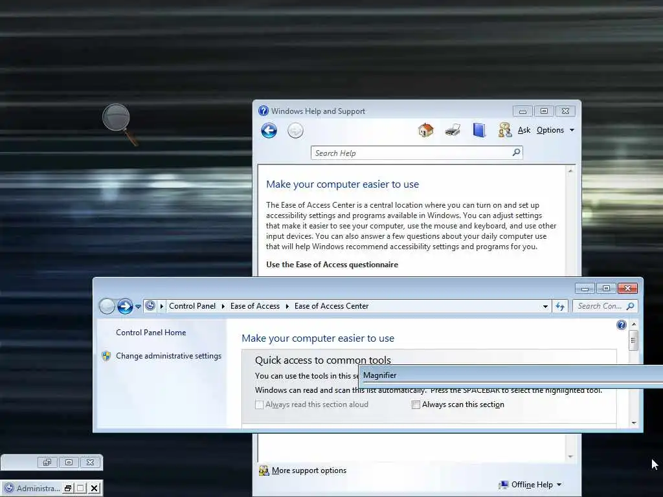
Task: Minimize the Windows Help and Support window
Action: (523, 111)
